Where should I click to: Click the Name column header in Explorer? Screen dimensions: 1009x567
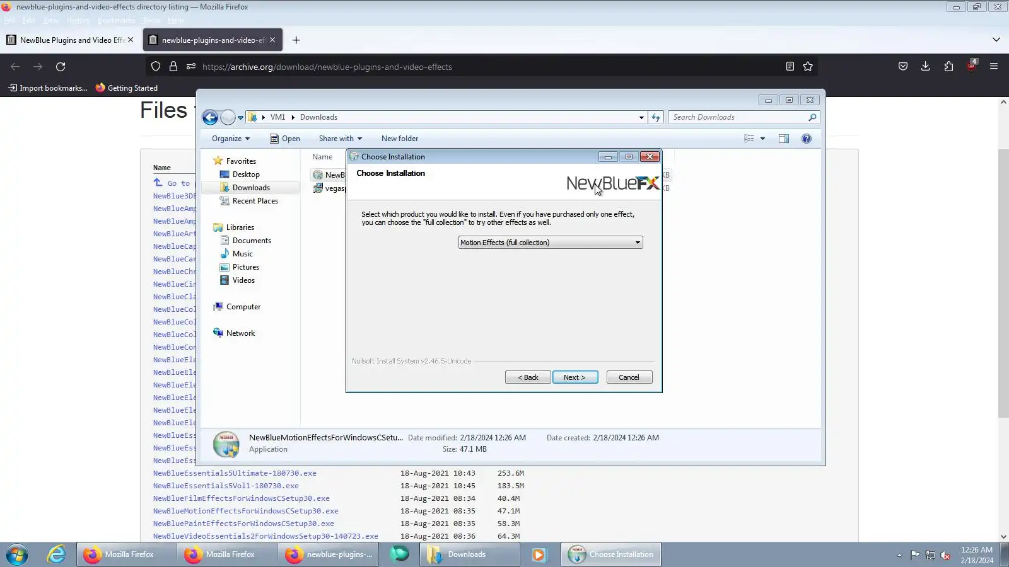click(322, 157)
